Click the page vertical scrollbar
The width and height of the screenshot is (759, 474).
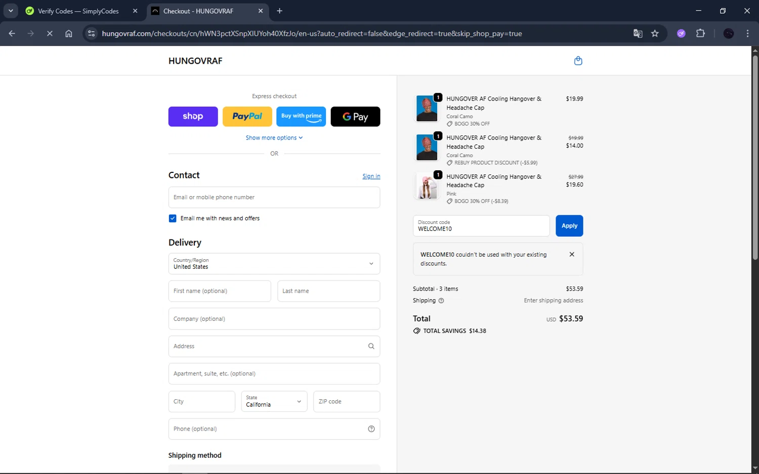click(755, 158)
